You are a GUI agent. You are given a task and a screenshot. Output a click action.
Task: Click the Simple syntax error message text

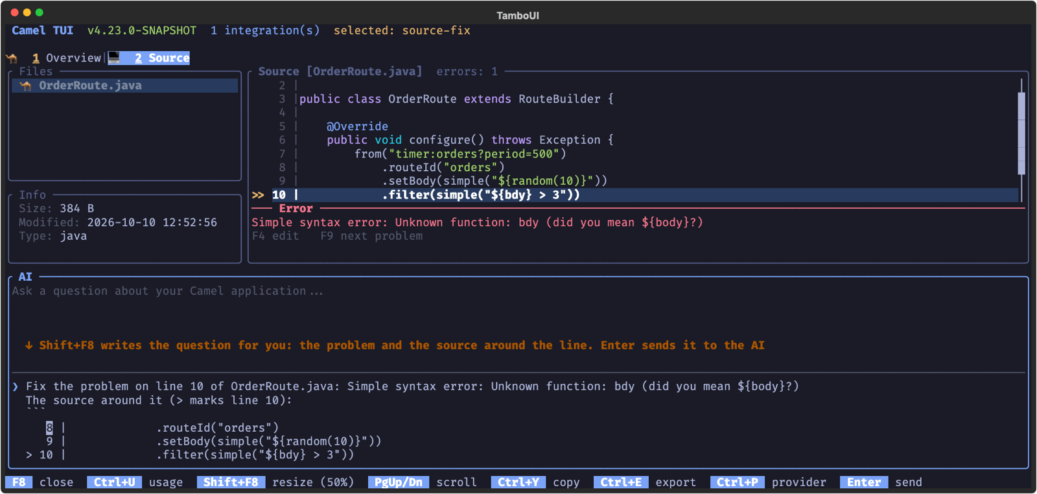pos(477,222)
